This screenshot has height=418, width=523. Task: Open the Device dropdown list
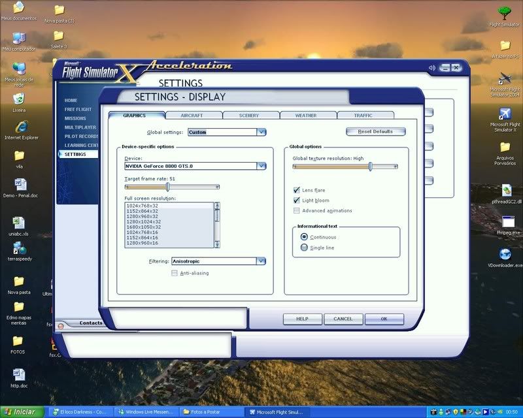point(261,166)
